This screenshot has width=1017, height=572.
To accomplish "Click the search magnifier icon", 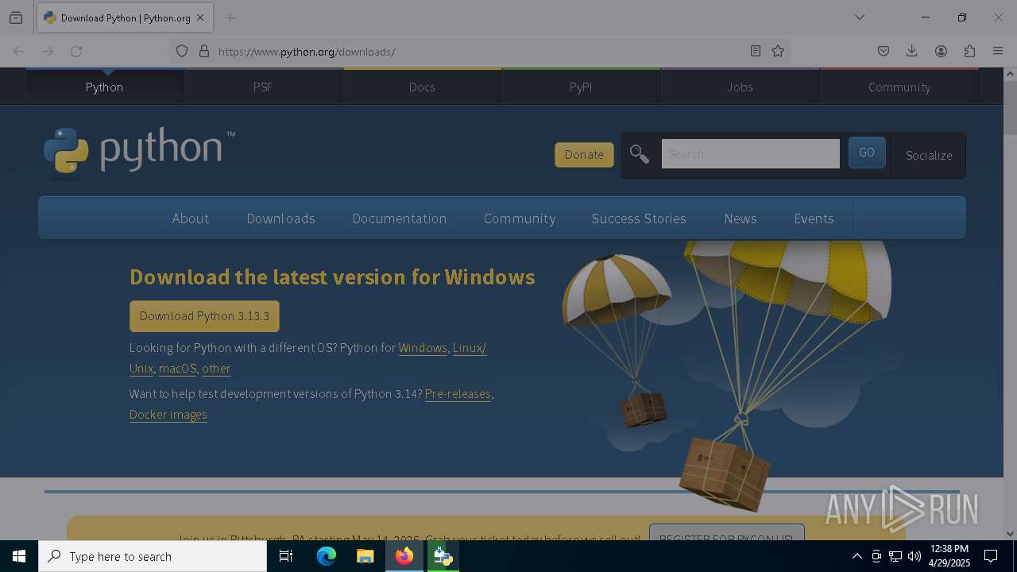I will coord(640,154).
